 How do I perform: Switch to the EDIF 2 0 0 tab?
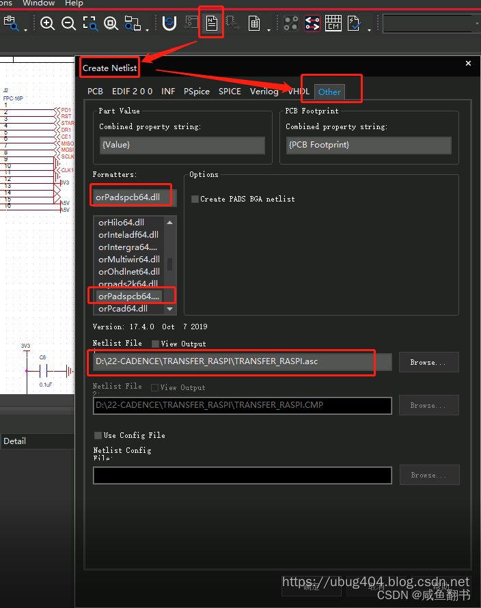pos(133,92)
